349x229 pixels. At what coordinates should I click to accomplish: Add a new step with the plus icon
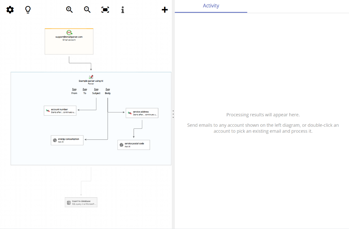pyautogui.click(x=165, y=10)
